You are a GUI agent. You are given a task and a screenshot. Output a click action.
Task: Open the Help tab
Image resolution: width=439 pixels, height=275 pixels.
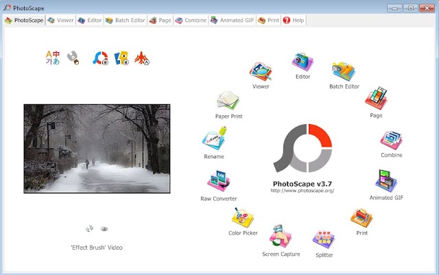(x=294, y=20)
